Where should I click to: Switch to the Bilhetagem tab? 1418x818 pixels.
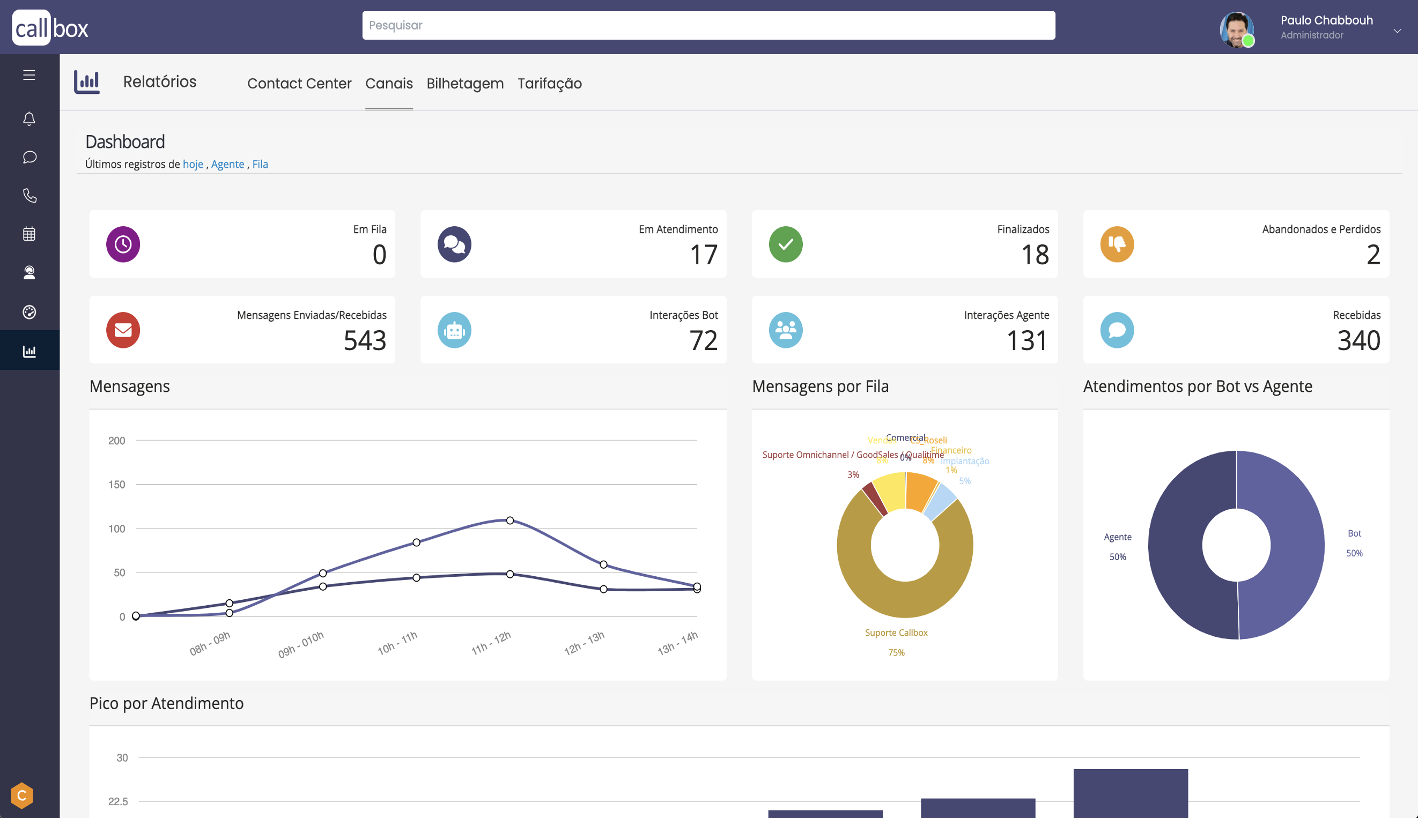tap(465, 83)
